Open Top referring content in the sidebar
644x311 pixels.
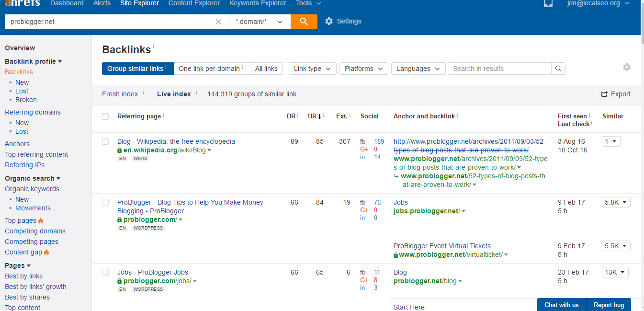pyautogui.click(x=36, y=154)
